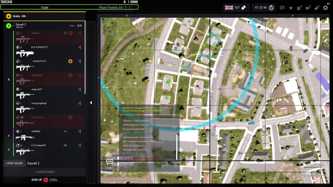Open the settings gear icon

pos(325,8)
